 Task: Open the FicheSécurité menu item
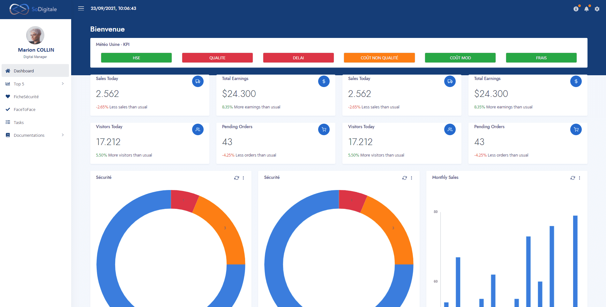26,97
